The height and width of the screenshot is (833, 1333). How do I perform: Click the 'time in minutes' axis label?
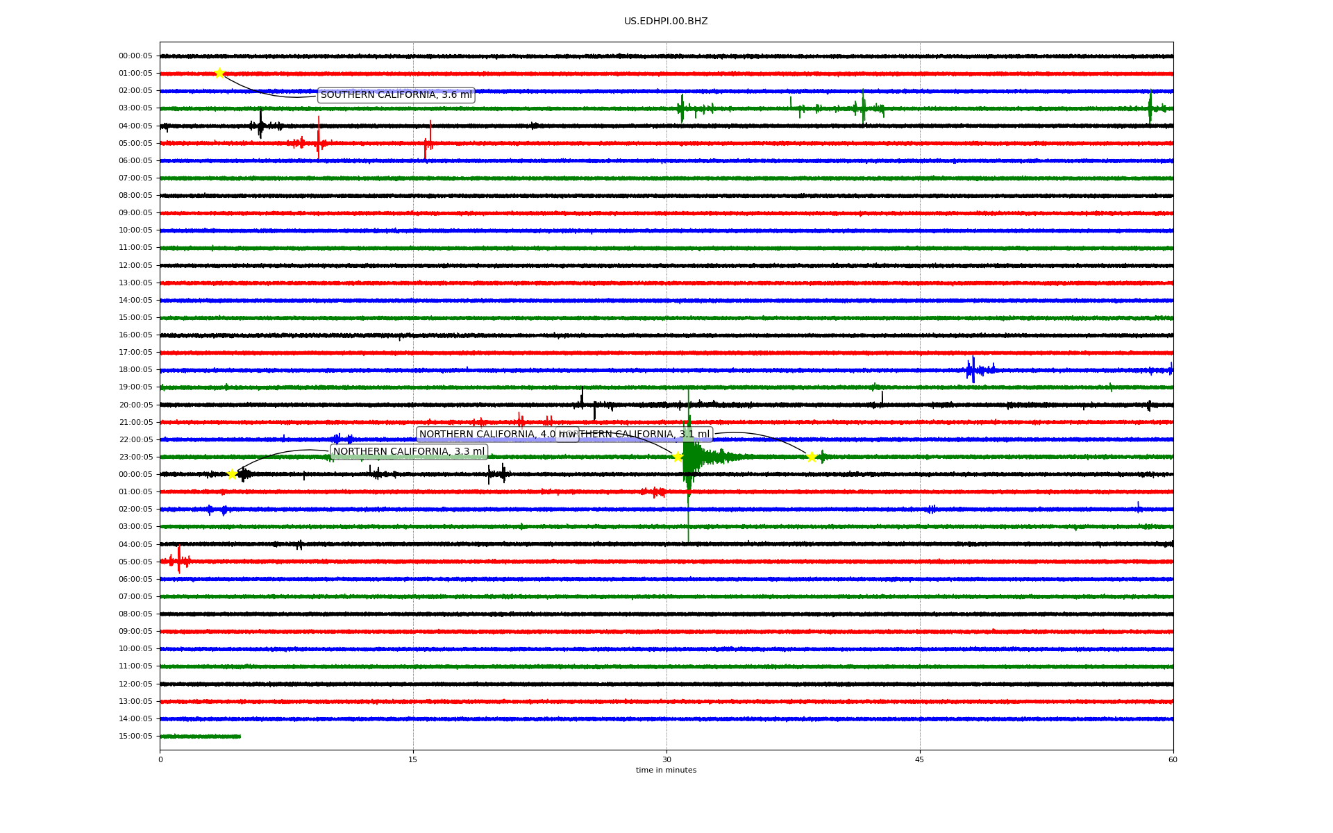pyautogui.click(x=665, y=770)
